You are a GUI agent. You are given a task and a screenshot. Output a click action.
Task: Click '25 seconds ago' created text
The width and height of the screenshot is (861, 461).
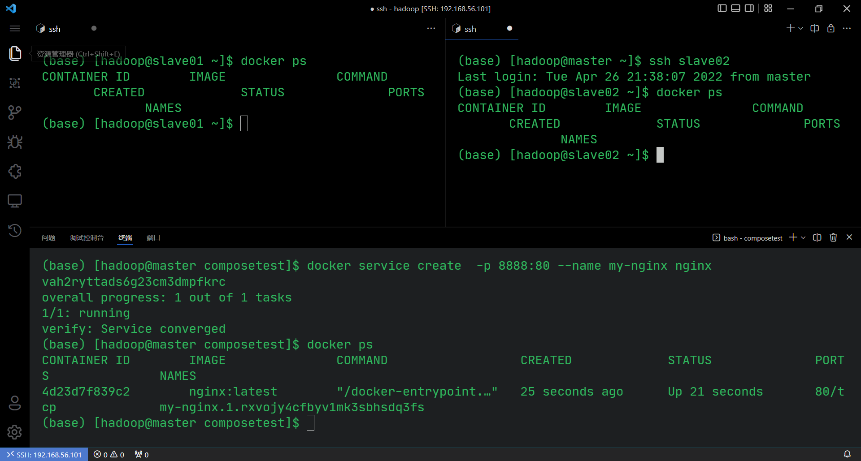point(572,392)
